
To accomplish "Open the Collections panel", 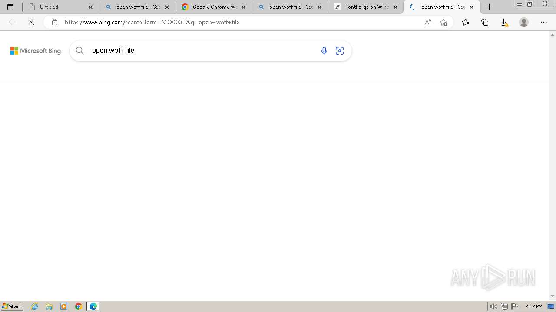I will (485, 22).
